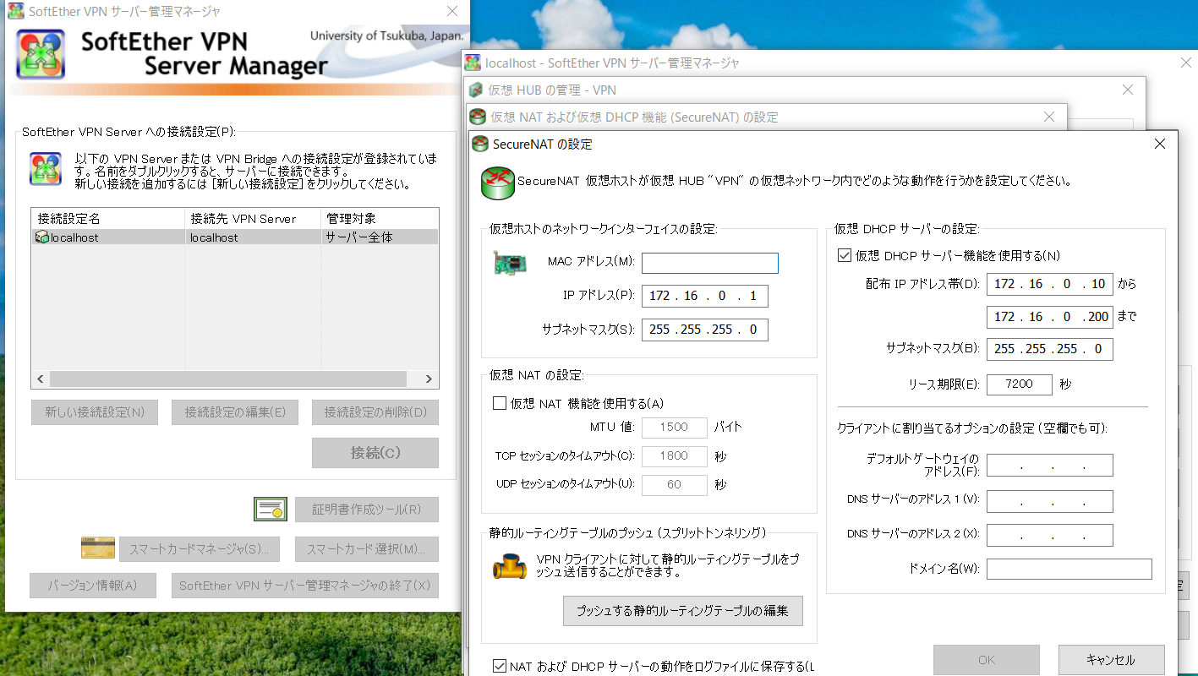Click the 管理対象 column header
Image resolution: width=1198 pixels, height=676 pixels.
pyautogui.click(x=380, y=218)
